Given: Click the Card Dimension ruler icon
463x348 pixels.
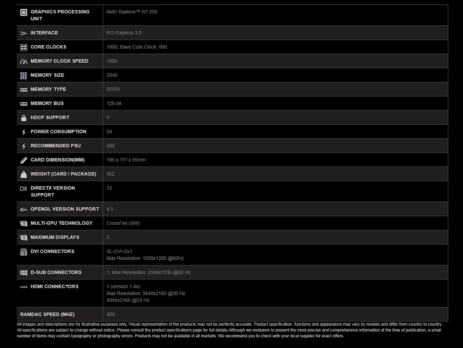Looking at the screenshot, I should pyautogui.click(x=24, y=160).
